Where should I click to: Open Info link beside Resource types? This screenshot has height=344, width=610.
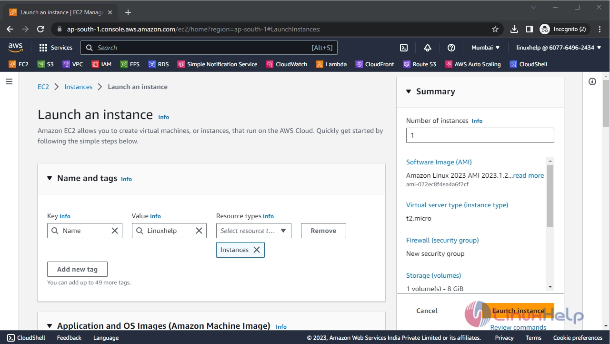tap(269, 216)
